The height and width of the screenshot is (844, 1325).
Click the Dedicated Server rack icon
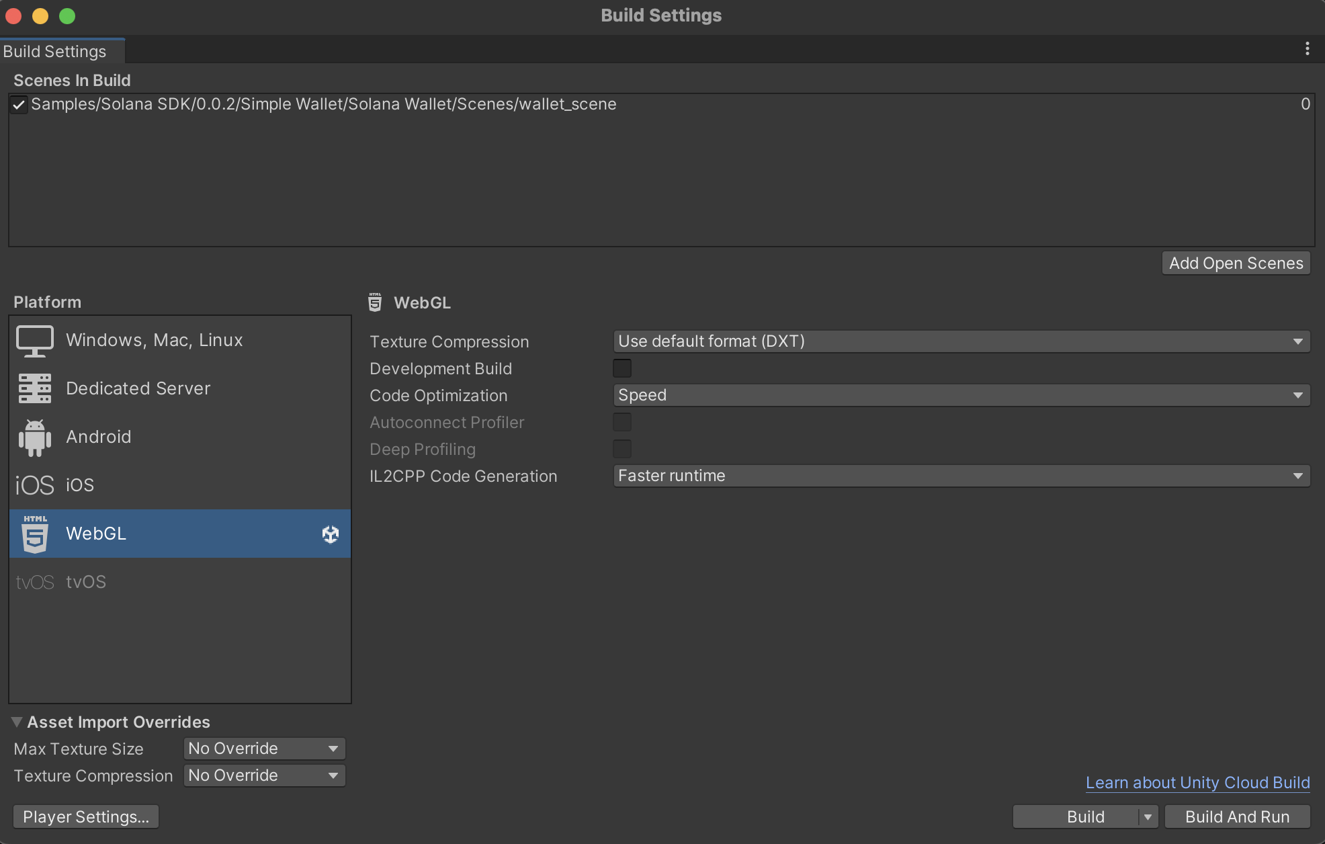(x=34, y=388)
